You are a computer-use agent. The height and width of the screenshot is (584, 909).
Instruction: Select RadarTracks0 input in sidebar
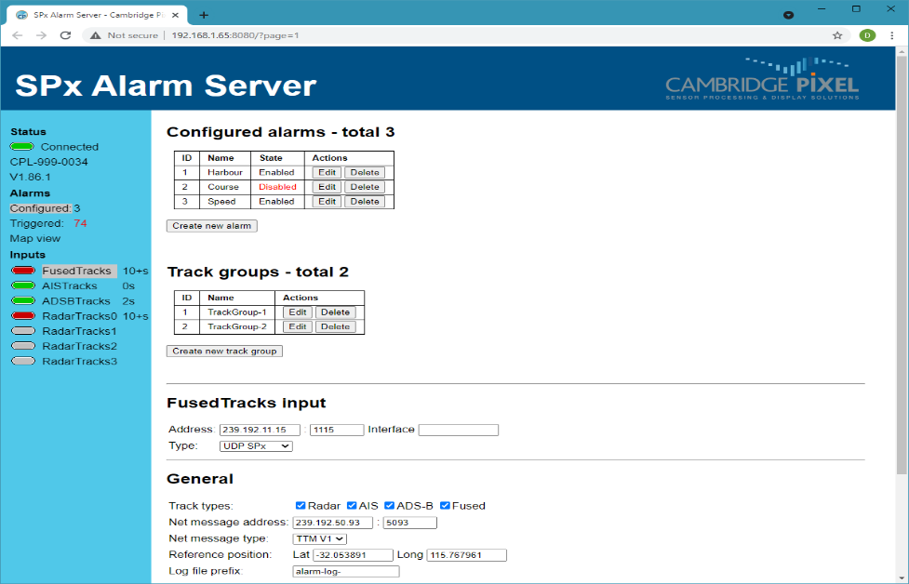coord(79,316)
